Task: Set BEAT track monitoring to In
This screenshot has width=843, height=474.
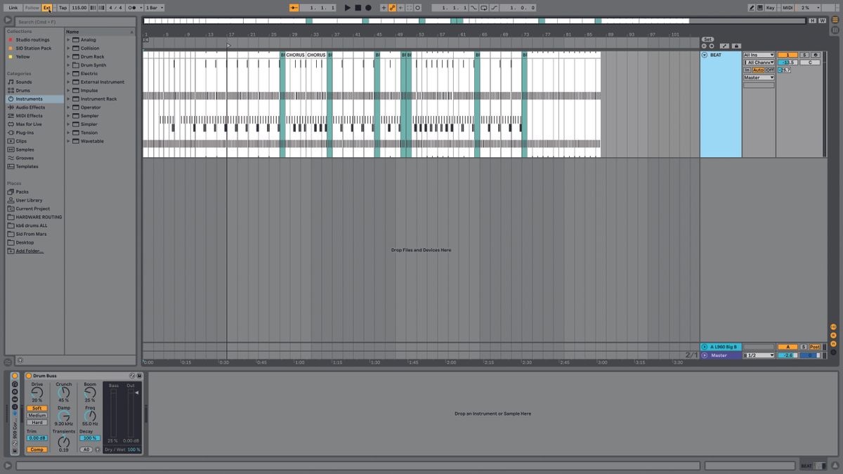Action: [x=747, y=70]
